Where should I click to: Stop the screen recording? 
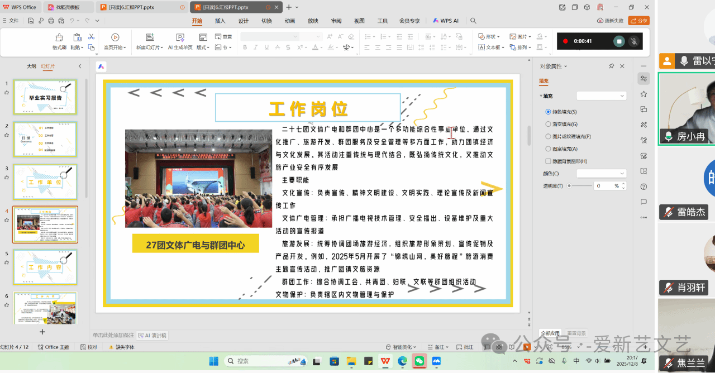click(619, 41)
